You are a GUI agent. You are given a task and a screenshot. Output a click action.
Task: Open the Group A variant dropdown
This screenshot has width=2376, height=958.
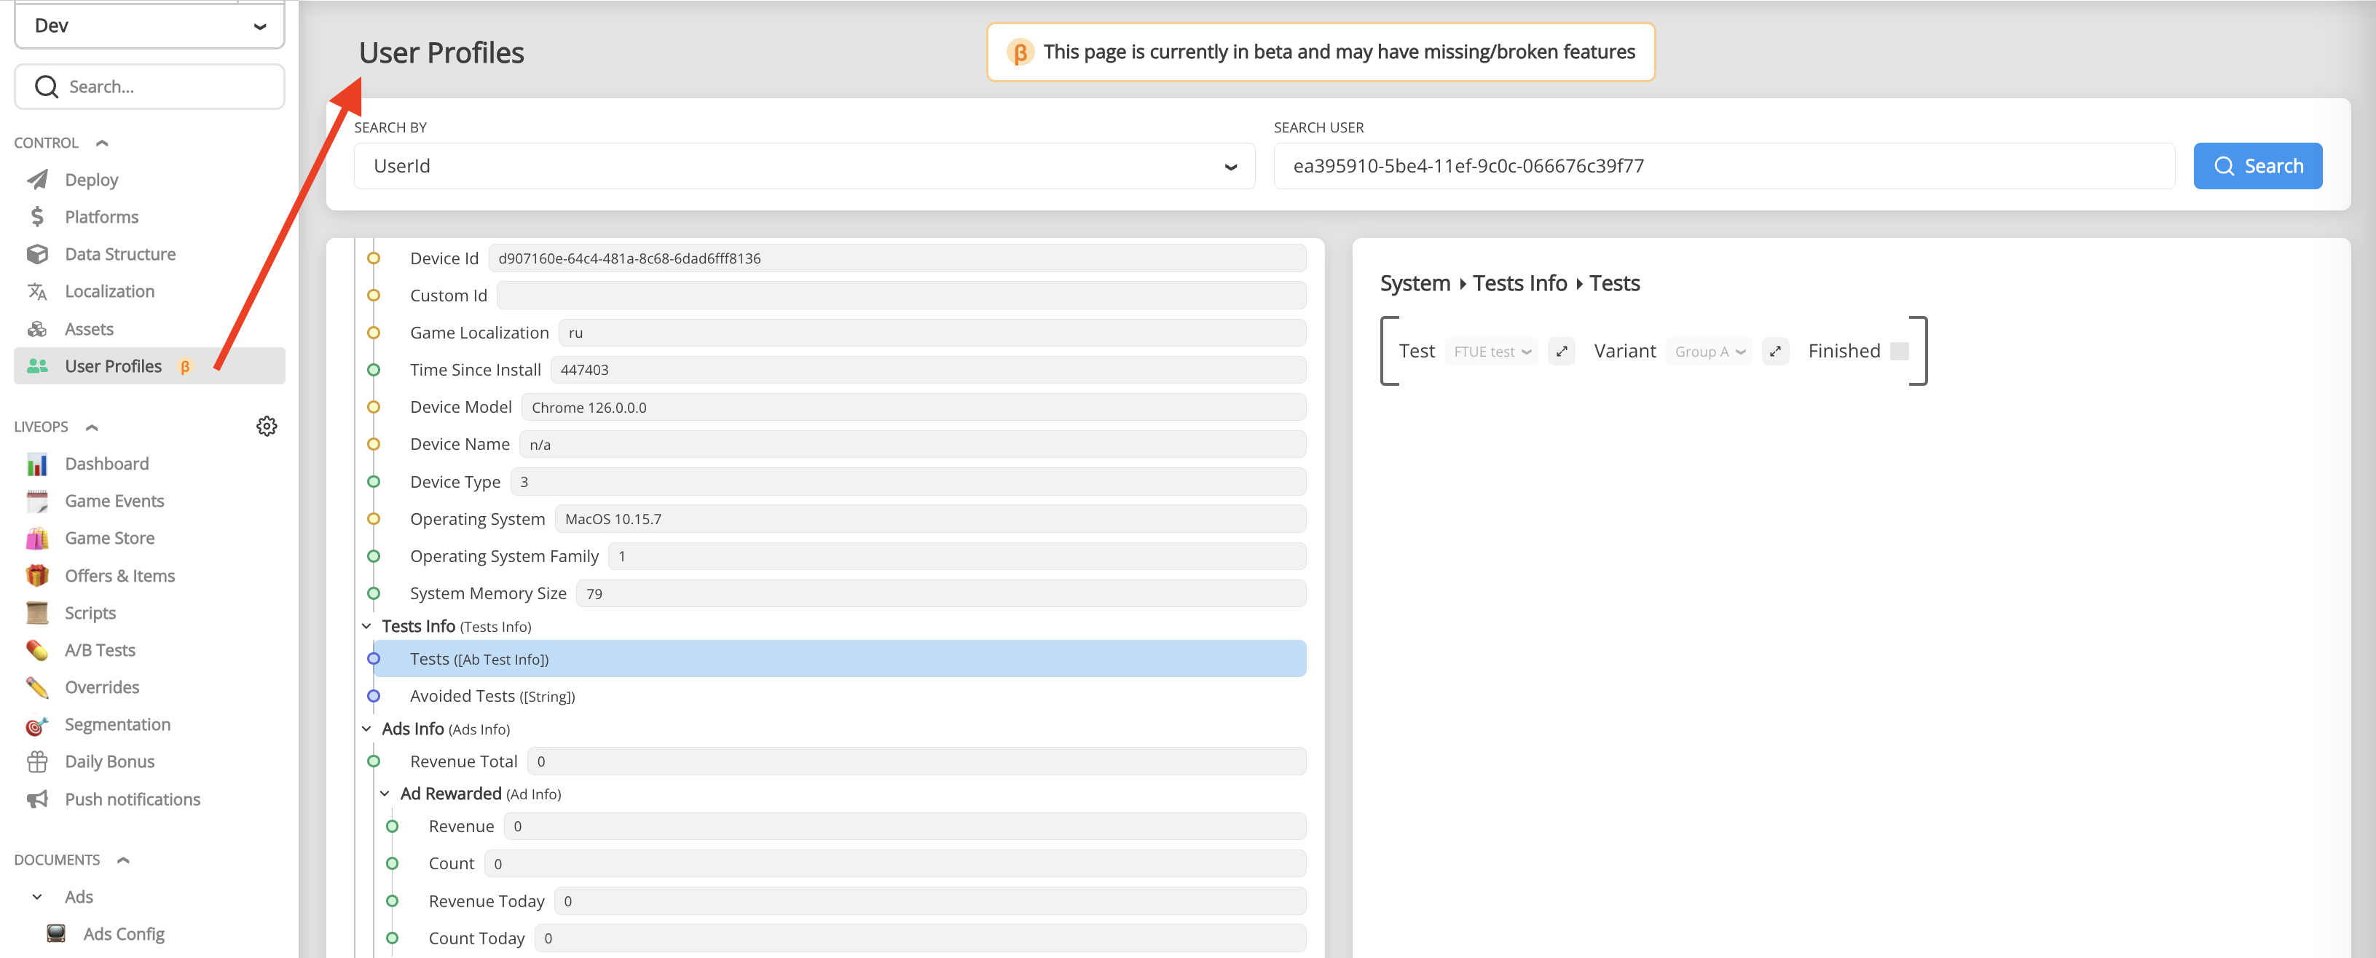click(1708, 352)
